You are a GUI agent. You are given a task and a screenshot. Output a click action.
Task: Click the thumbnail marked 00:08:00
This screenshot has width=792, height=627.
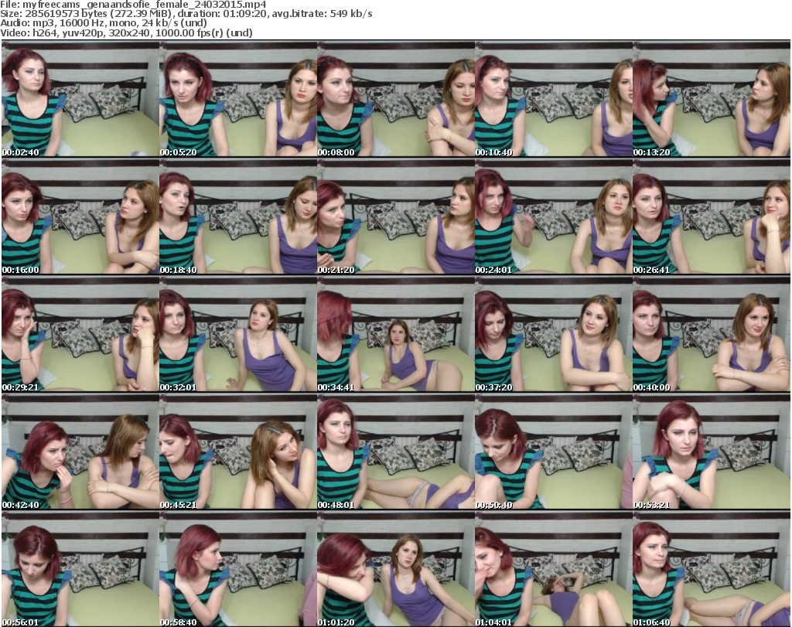coord(395,99)
